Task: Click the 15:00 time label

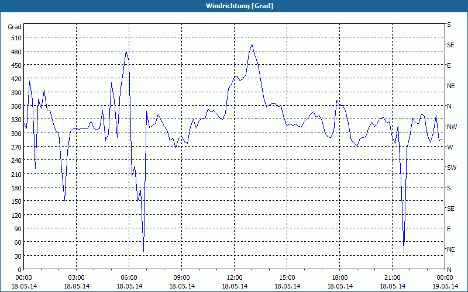Action: pos(287,278)
